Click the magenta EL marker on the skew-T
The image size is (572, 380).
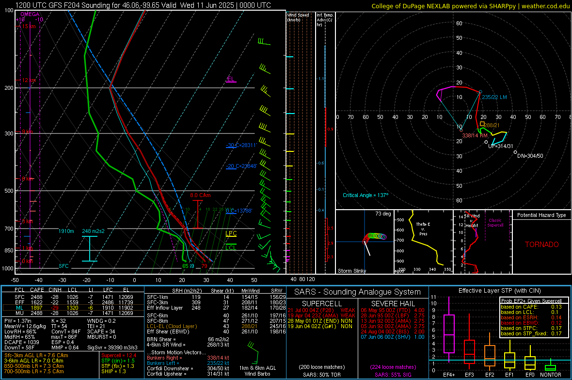[x=231, y=79]
